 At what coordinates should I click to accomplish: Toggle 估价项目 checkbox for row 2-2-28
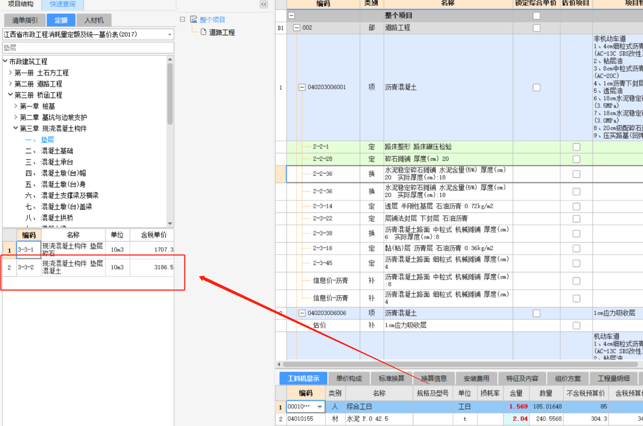576,159
